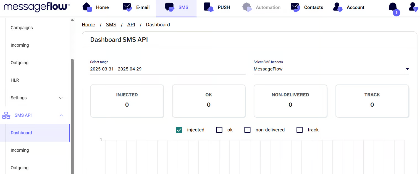The width and height of the screenshot is (420, 174).
Task: Open user profile icon in top-right corner
Action: 413,7
